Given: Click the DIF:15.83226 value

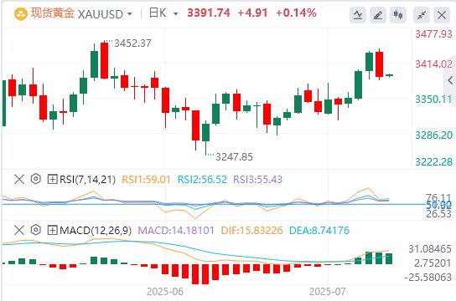Looking at the screenshot, I should click(x=251, y=231).
